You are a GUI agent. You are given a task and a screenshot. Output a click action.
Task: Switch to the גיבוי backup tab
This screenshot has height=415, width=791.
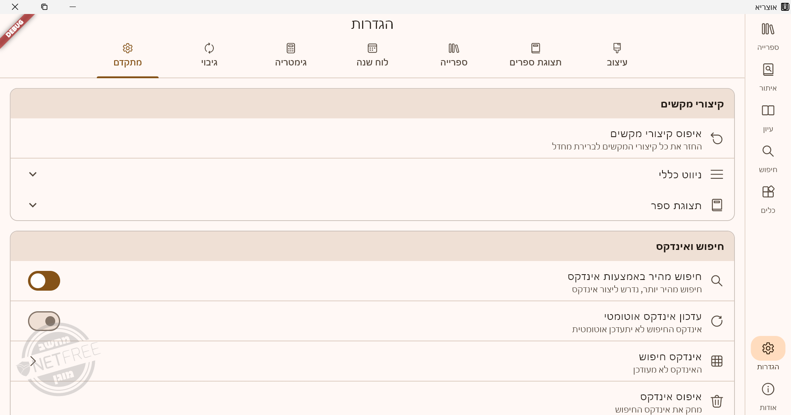click(209, 54)
